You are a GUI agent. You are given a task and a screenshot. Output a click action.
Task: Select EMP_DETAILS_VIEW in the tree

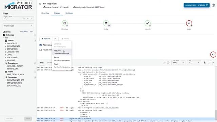pyautogui.click(x=16, y=75)
